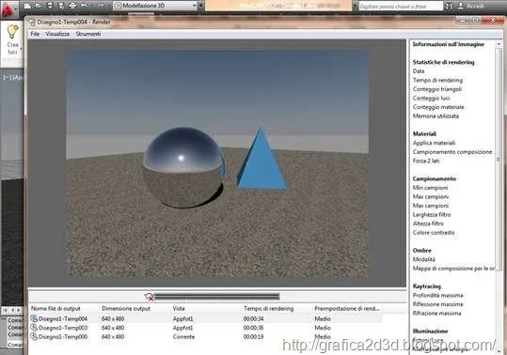Click the Plot printer icon
This screenshot has height=355, width=507.
tap(72, 6)
